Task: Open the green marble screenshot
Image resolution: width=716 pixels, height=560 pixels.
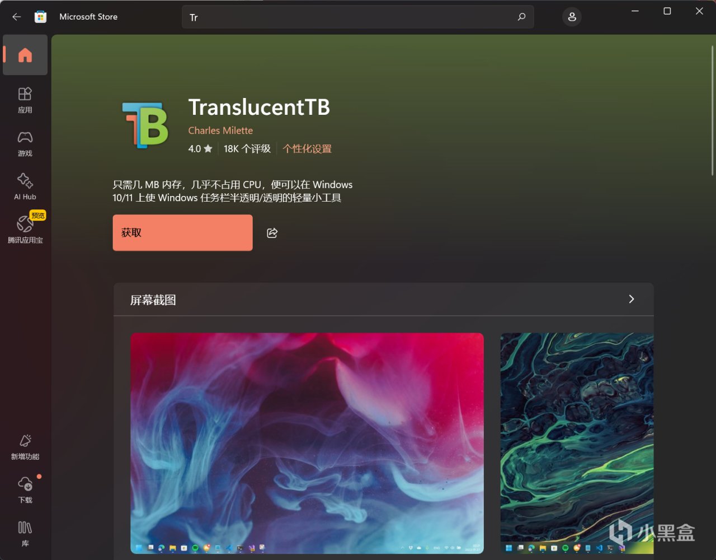Action: pos(577,444)
